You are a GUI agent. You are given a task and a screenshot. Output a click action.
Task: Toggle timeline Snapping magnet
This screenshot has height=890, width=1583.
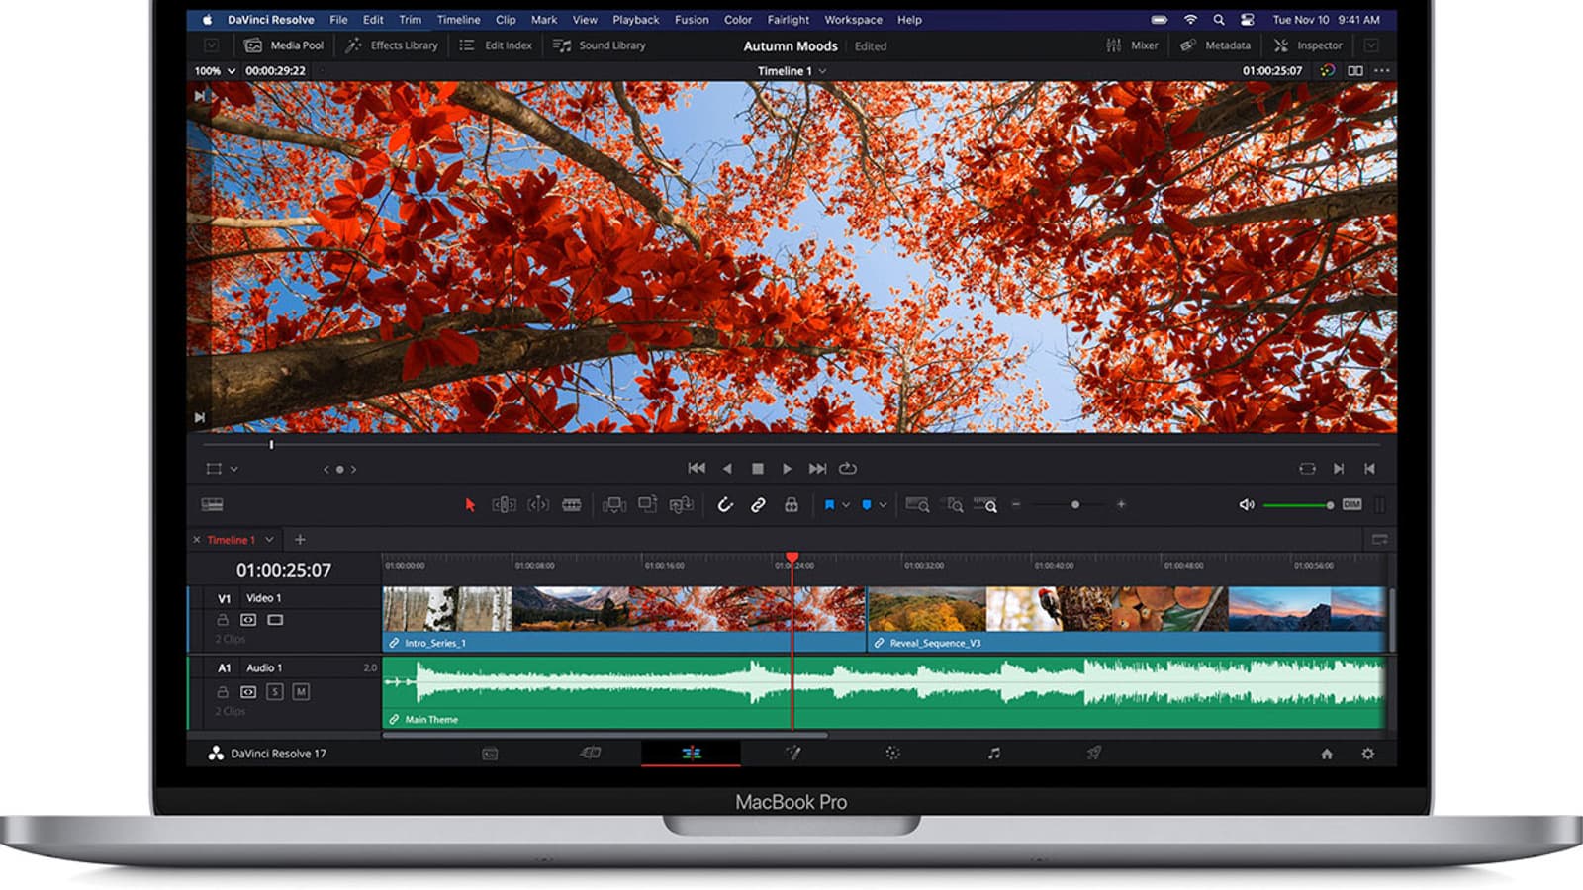[x=725, y=505]
